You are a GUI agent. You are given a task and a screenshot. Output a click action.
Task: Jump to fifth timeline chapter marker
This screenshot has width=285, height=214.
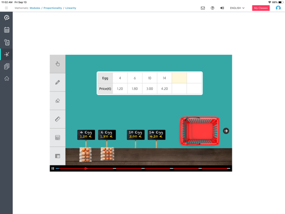coord(200,169)
